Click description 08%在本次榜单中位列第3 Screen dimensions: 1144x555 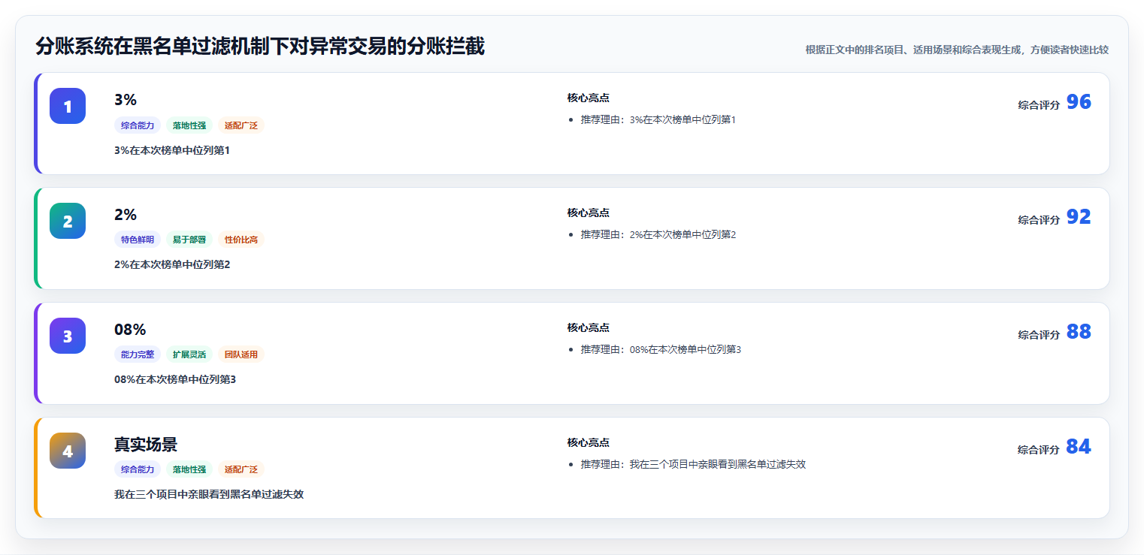click(175, 379)
